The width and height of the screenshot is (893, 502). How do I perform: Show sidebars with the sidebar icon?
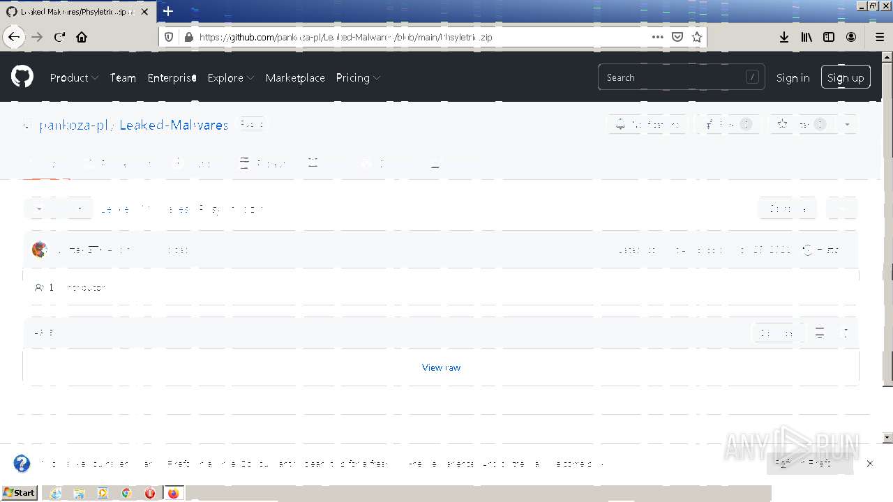pyautogui.click(x=829, y=37)
